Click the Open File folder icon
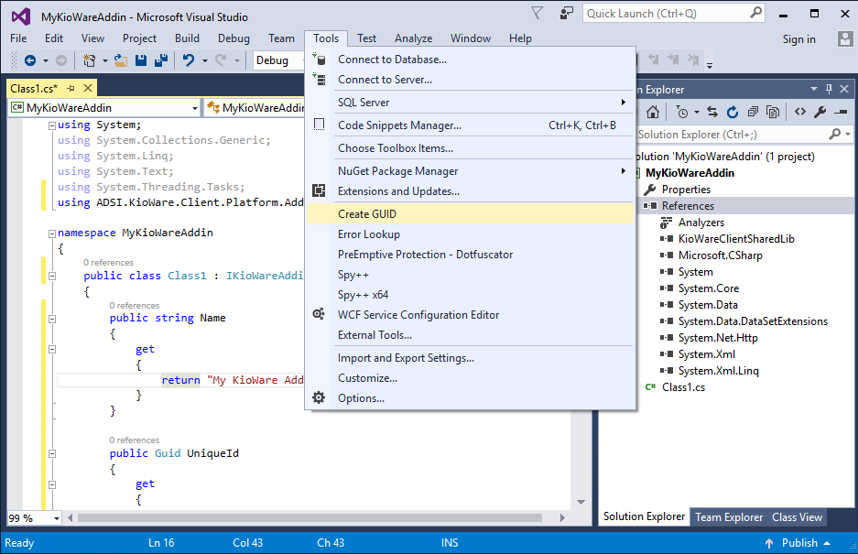This screenshot has height=554, width=858. pyautogui.click(x=120, y=60)
